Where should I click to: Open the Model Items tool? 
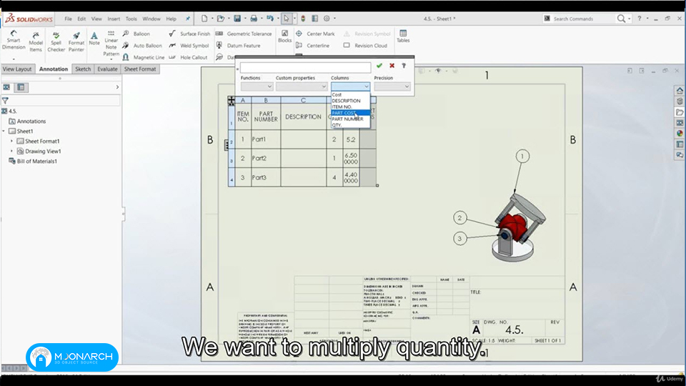[x=36, y=41]
